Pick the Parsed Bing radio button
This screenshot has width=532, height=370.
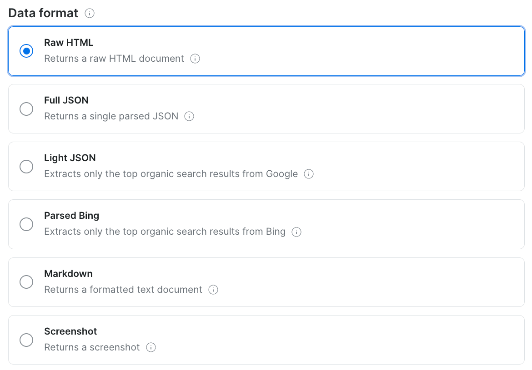point(26,224)
